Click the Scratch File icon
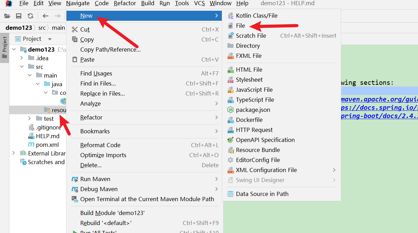The image size is (418, 233). (230, 36)
